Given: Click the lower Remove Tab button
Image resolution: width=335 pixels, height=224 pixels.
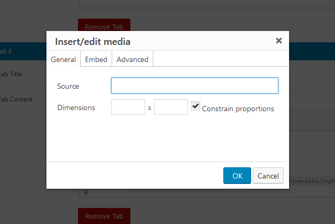Looking at the screenshot, I should (104, 216).
